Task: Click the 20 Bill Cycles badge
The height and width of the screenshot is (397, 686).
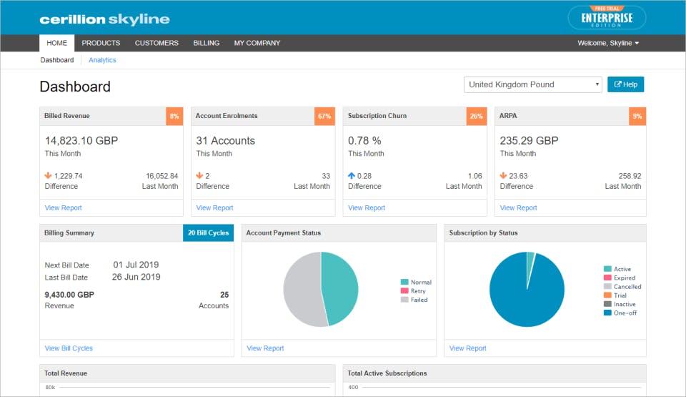Action: 208,233
